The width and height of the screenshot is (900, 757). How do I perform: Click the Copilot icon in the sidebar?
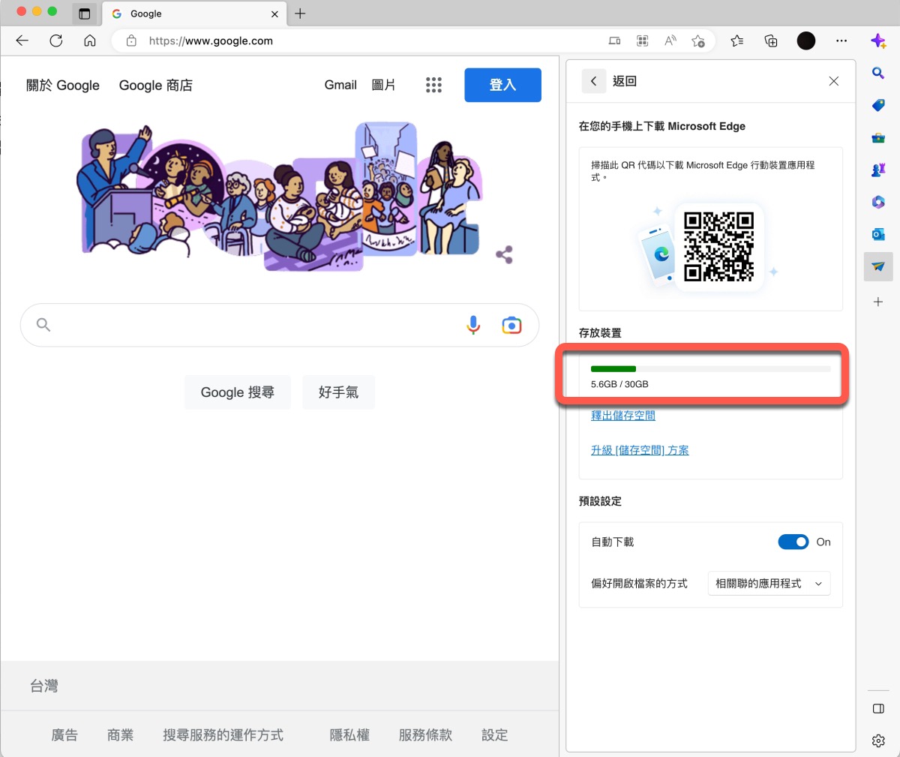click(878, 41)
